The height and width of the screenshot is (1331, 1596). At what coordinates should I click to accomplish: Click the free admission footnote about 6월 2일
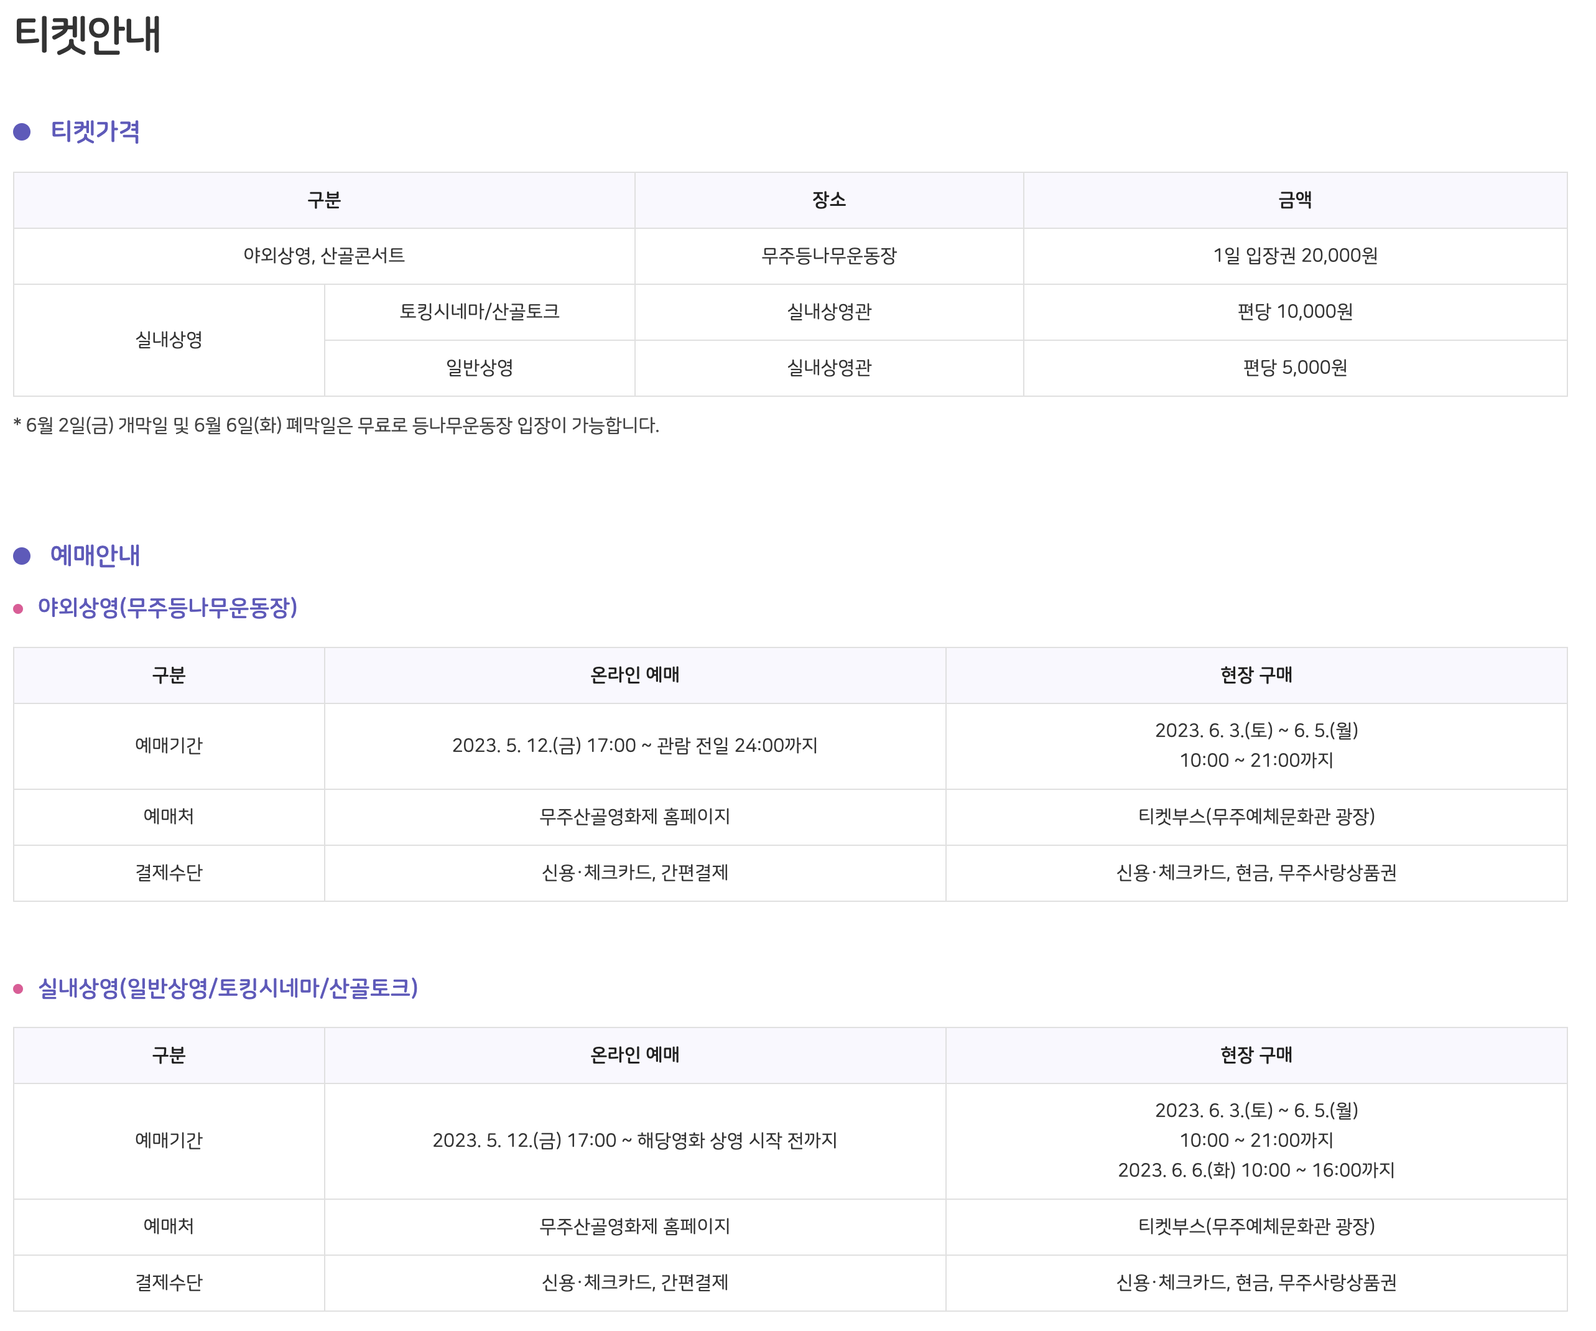click(x=336, y=425)
